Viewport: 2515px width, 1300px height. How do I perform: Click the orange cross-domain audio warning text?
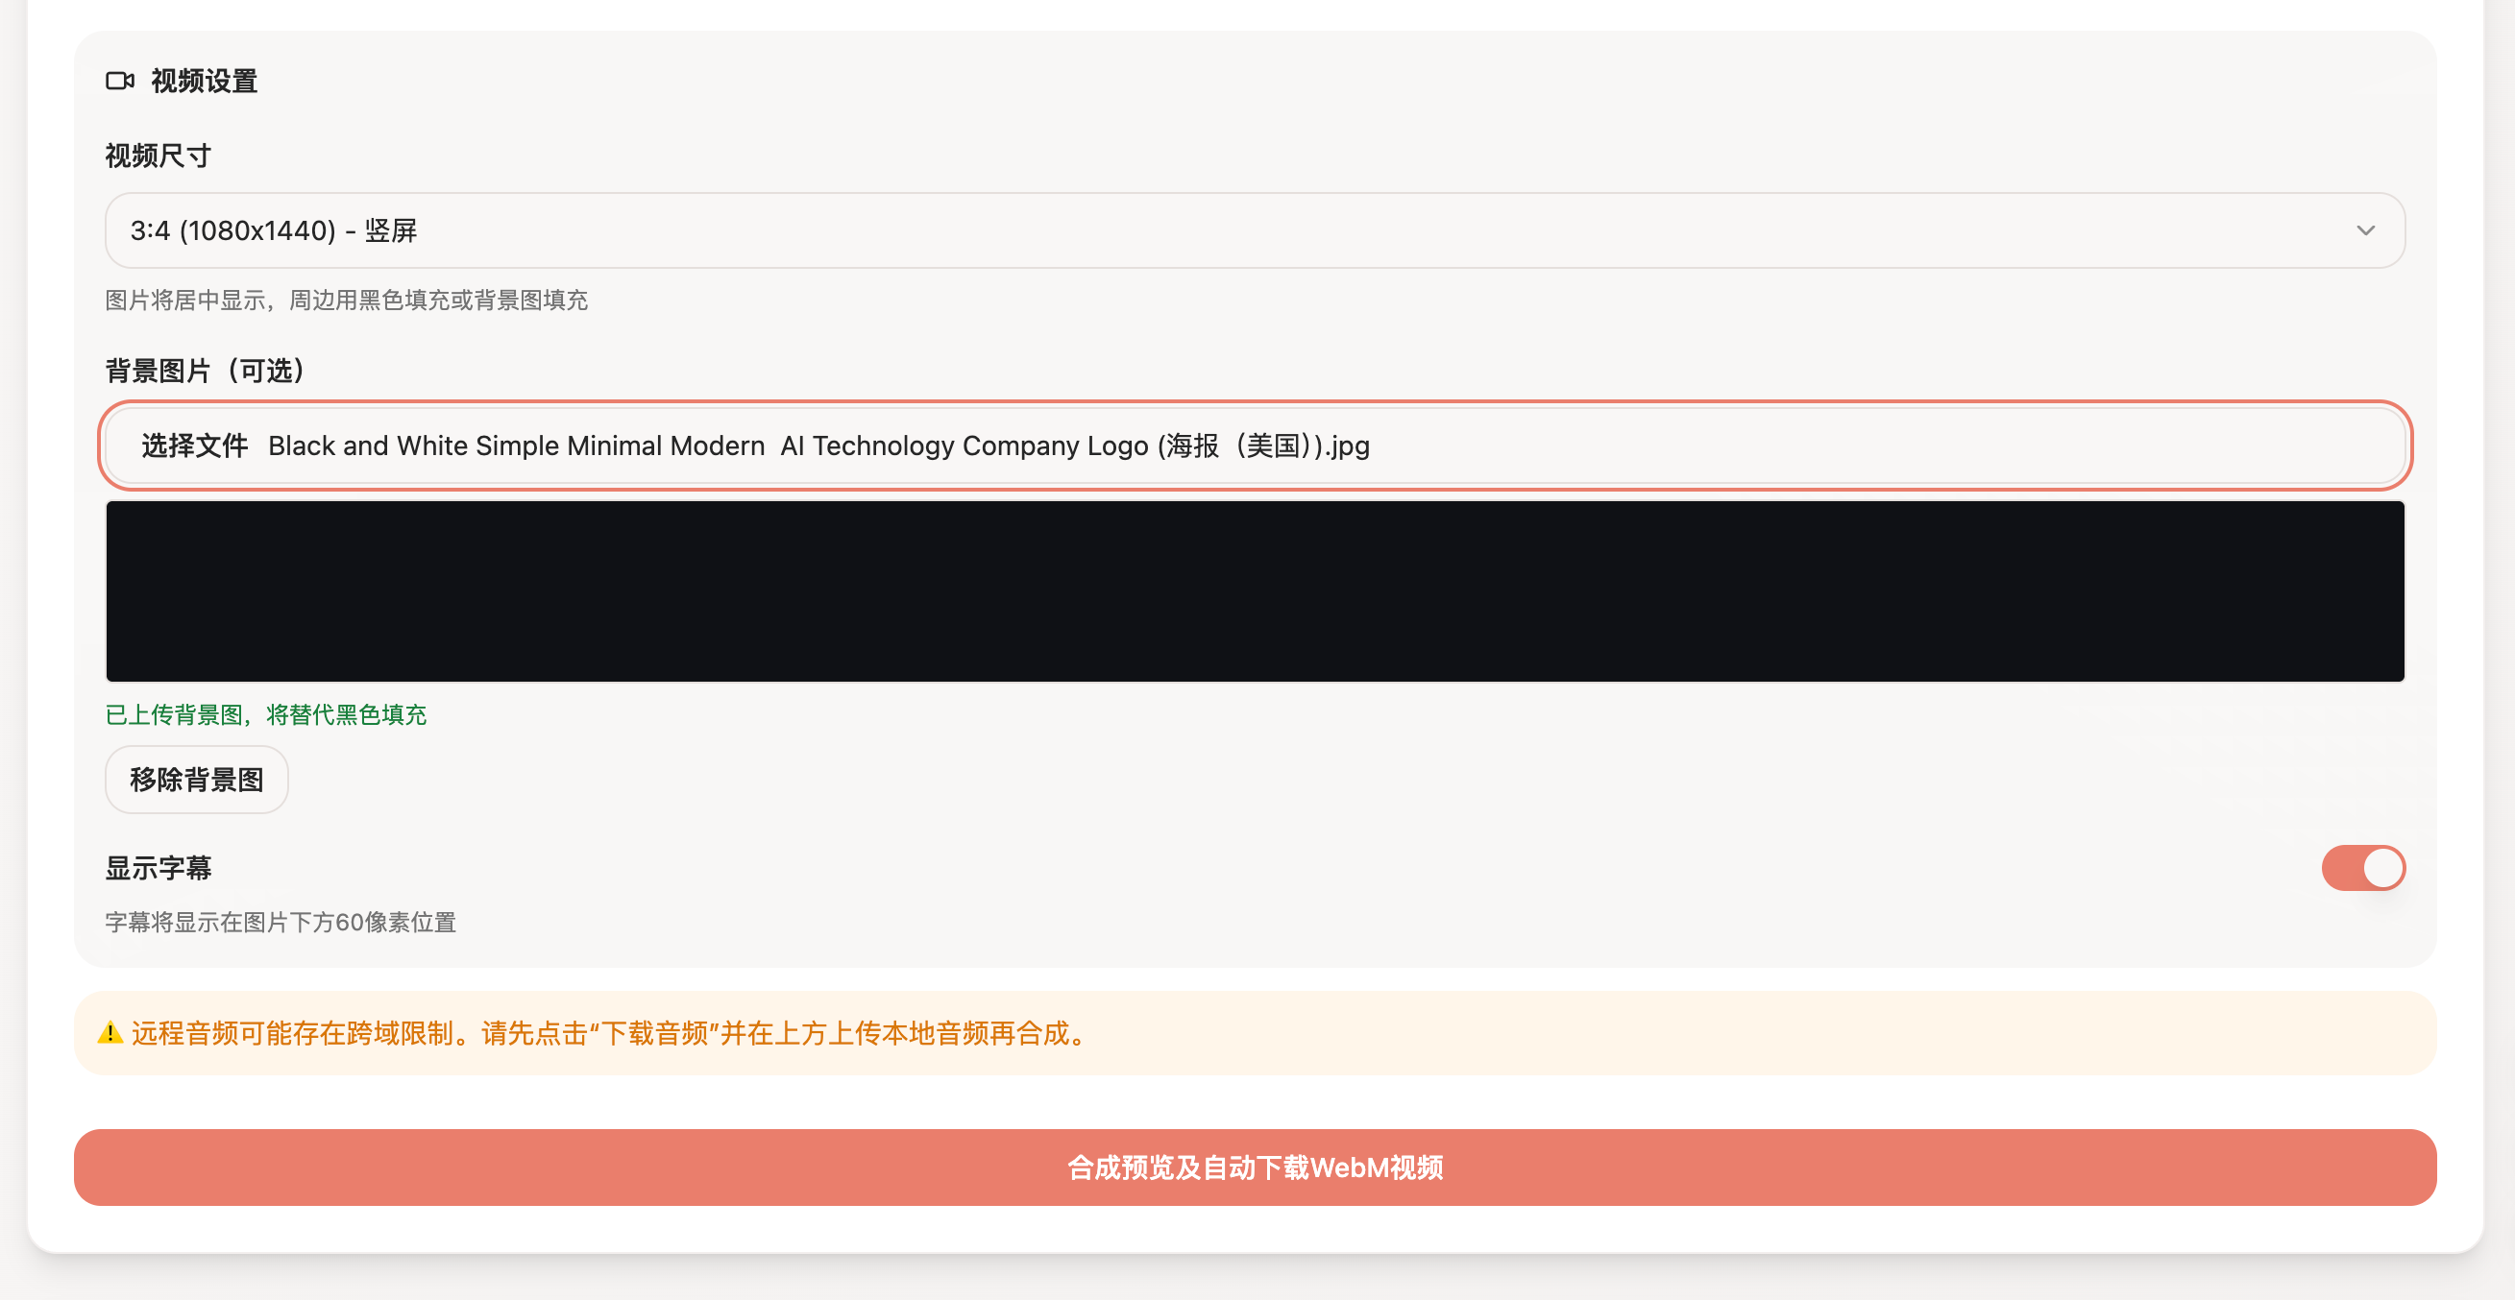pyautogui.click(x=610, y=1032)
